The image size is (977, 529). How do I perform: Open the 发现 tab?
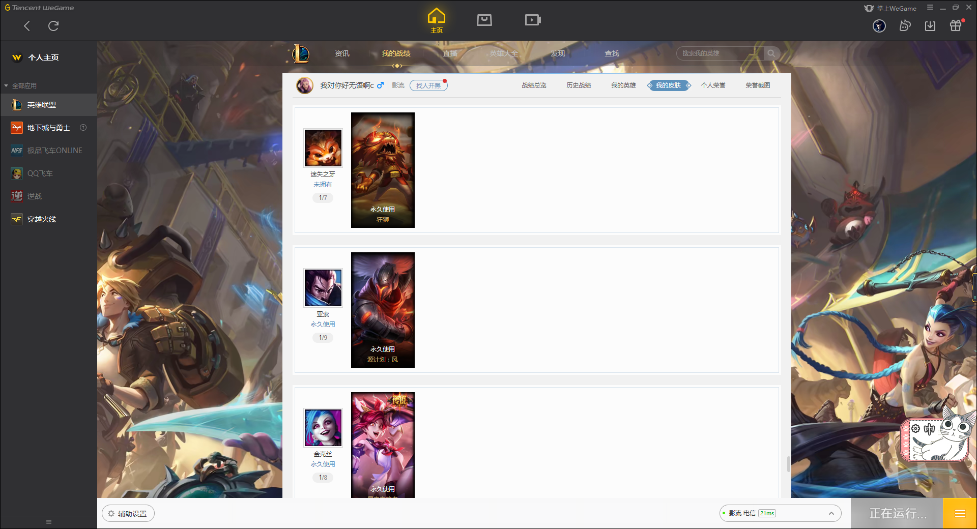(x=558, y=53)
